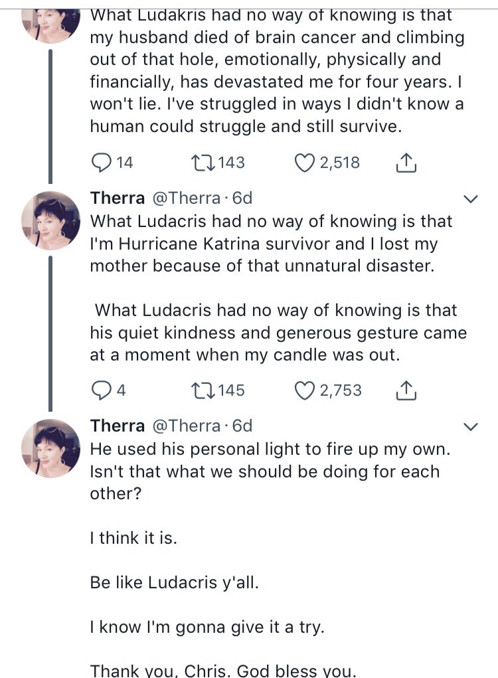Visit @Therra handle on personal light tweet
498x678 pixels.
point(187,426)
